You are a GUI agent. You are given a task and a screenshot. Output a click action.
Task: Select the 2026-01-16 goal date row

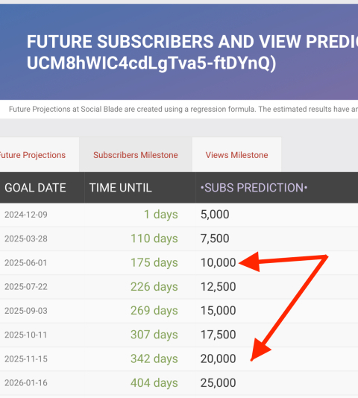pos(179,383)
